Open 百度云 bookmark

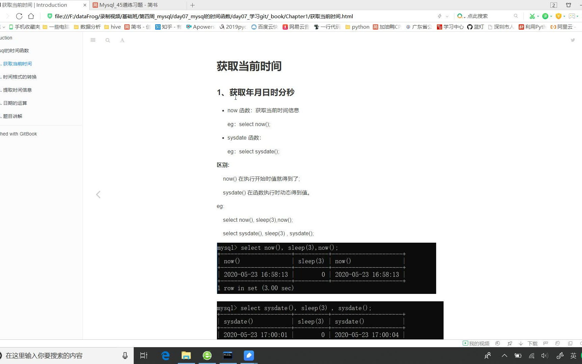point(264,27)
